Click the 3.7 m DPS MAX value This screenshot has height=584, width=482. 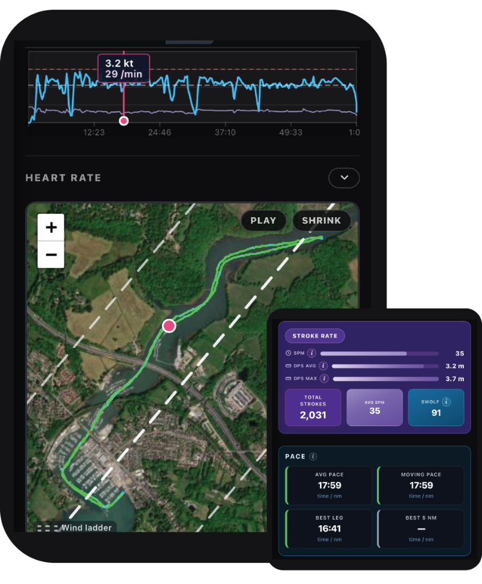pyautogui.click(x=455, y=379)
